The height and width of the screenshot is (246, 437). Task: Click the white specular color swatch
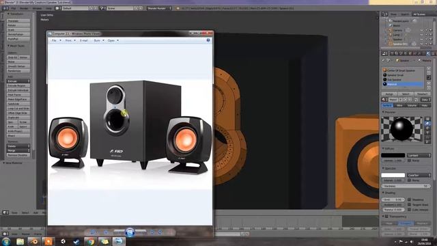(x=393, y=175)
